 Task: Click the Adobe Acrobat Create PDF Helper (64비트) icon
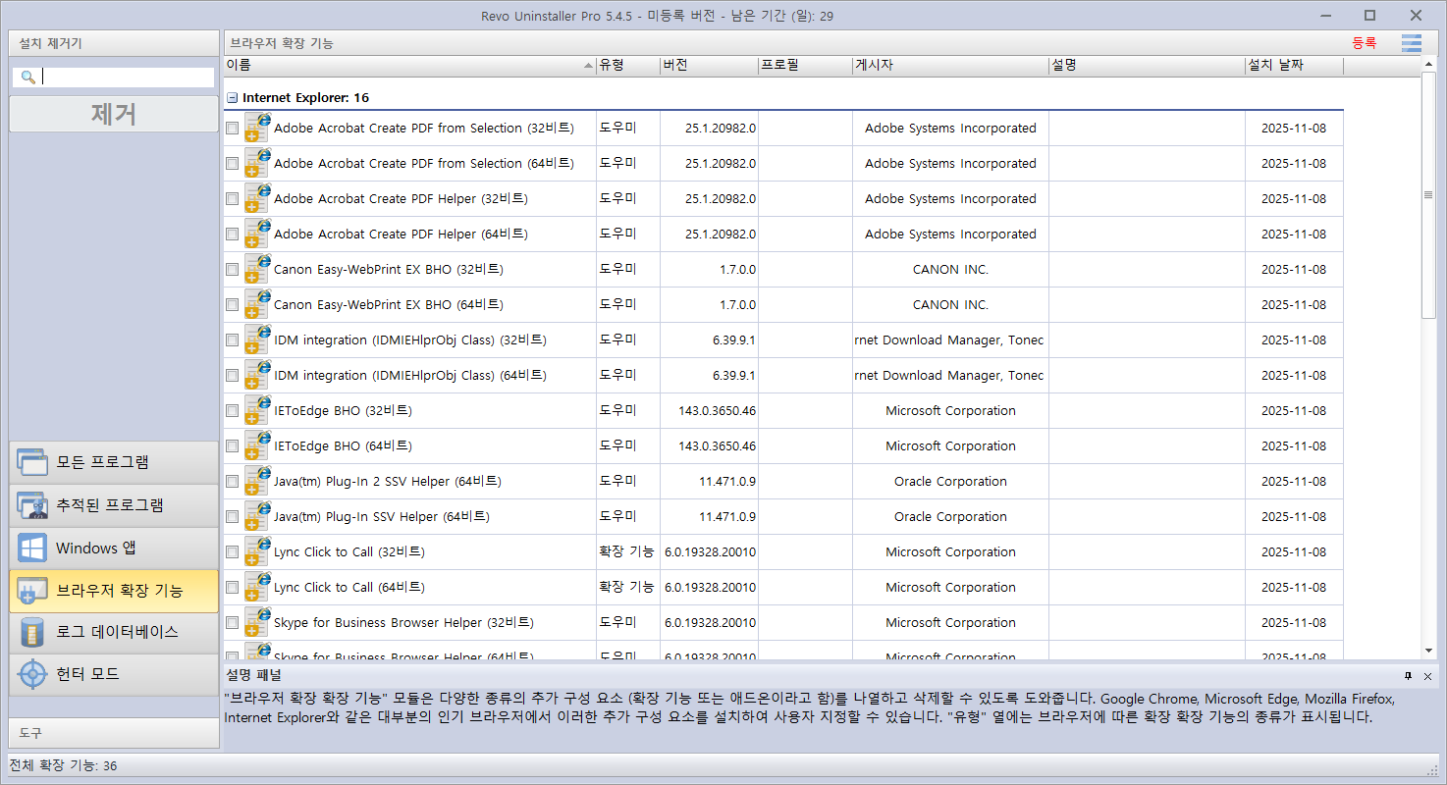coord(257,235)
